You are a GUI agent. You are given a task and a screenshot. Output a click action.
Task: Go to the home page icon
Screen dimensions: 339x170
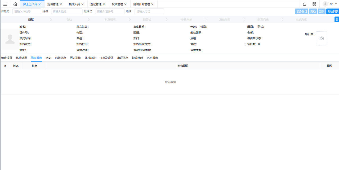[x=15, y=4]
